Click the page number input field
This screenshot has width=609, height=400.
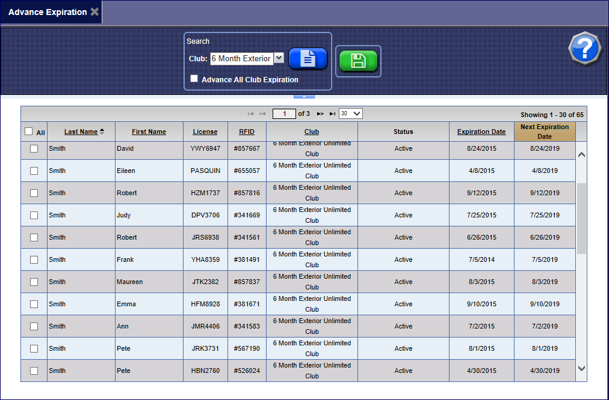tap(284, 114)
